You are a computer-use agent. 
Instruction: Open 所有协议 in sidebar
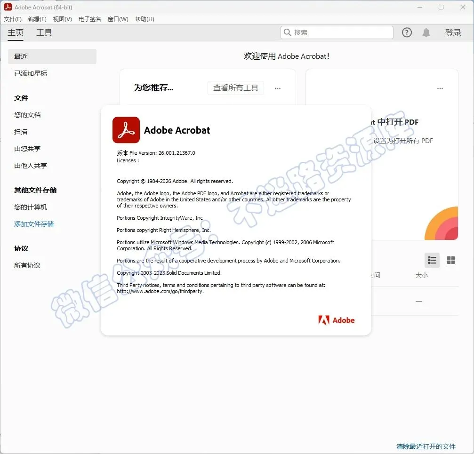click(27, 265)
